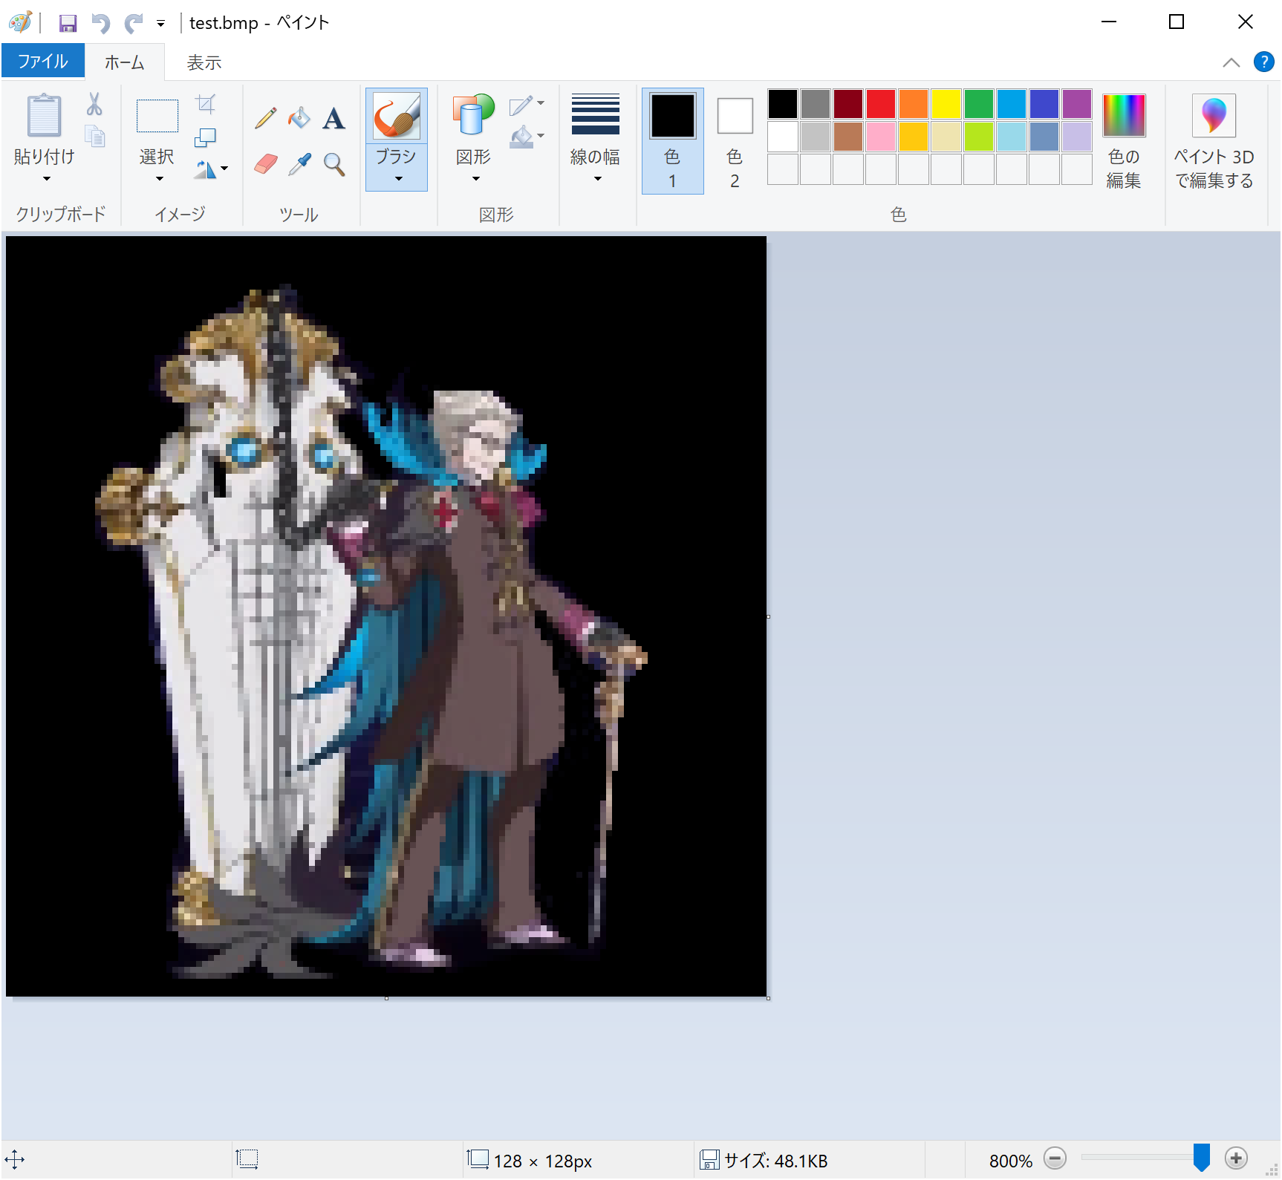Open Paint 3D editing button
This screenshot has height=1180, width=1282.
click(1213, 141)
